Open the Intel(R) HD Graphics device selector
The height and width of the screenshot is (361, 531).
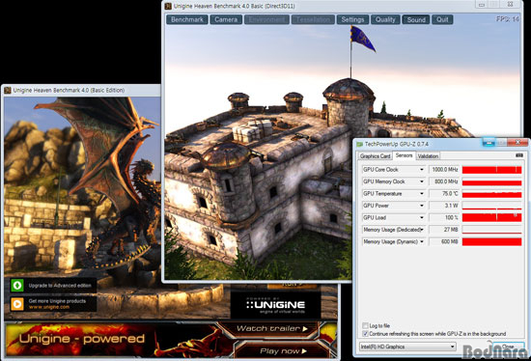(x=407, y=347)
